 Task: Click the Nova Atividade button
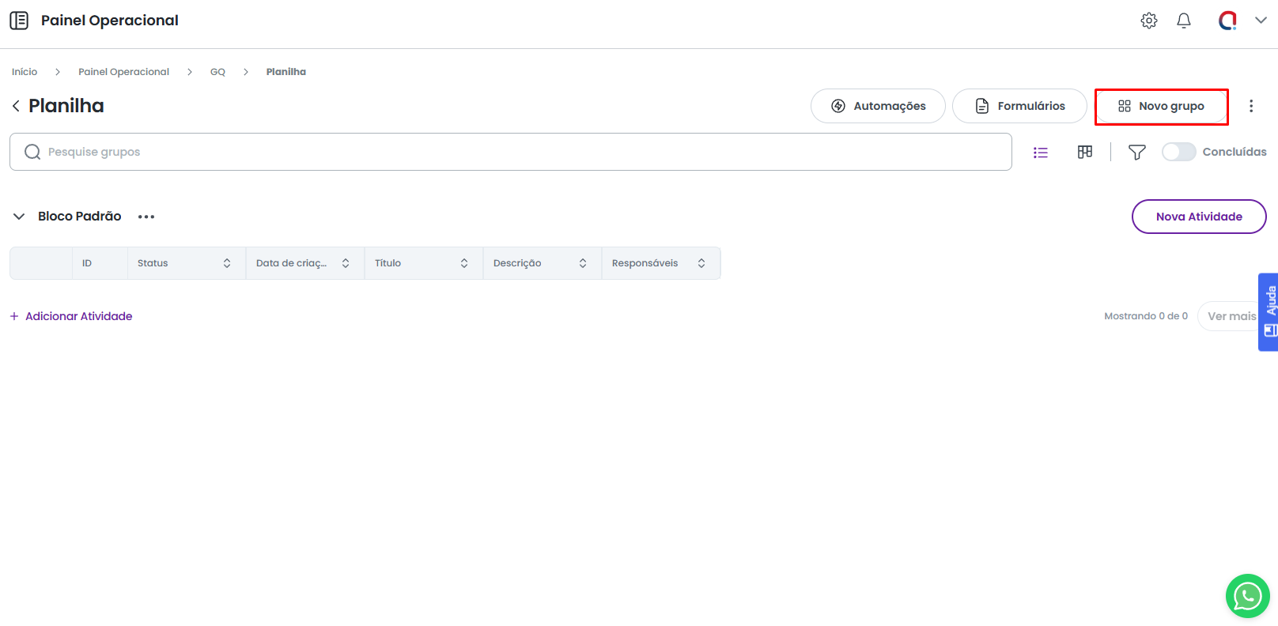pyautogui.click(x=1198, y=217)
